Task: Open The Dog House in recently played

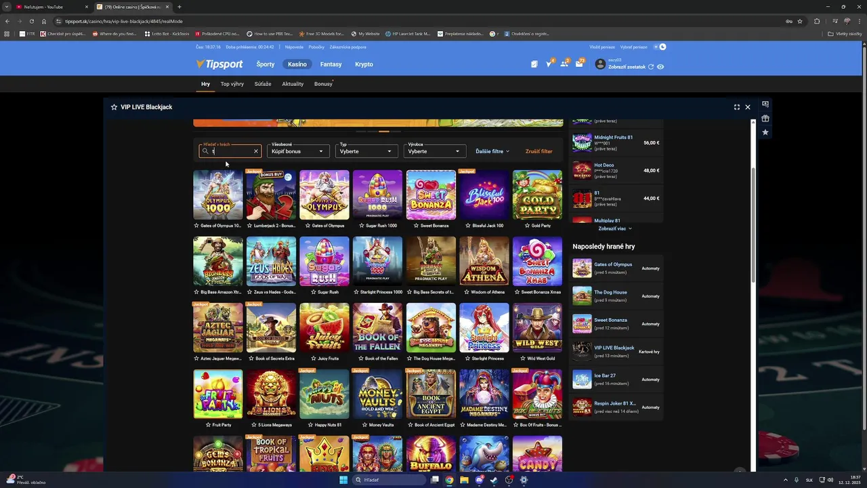Action: tap(616, 296)
